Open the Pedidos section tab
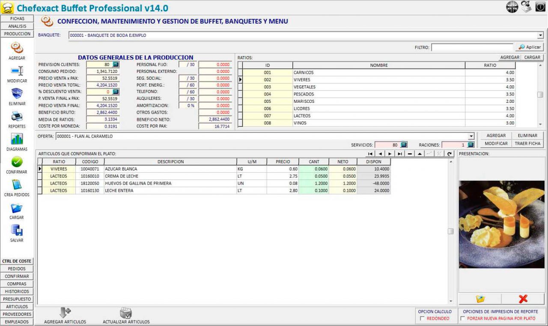 tap(17, 269)
